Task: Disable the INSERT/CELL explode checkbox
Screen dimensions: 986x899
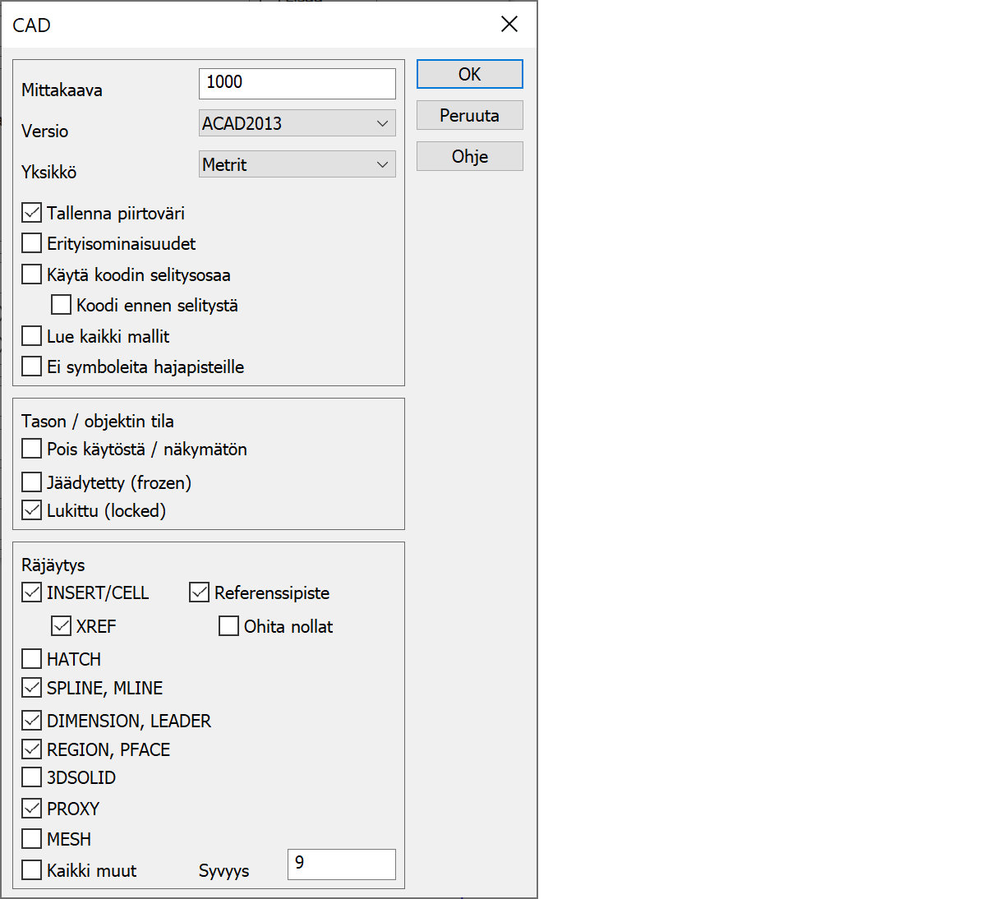Action: tap(32, 592)
